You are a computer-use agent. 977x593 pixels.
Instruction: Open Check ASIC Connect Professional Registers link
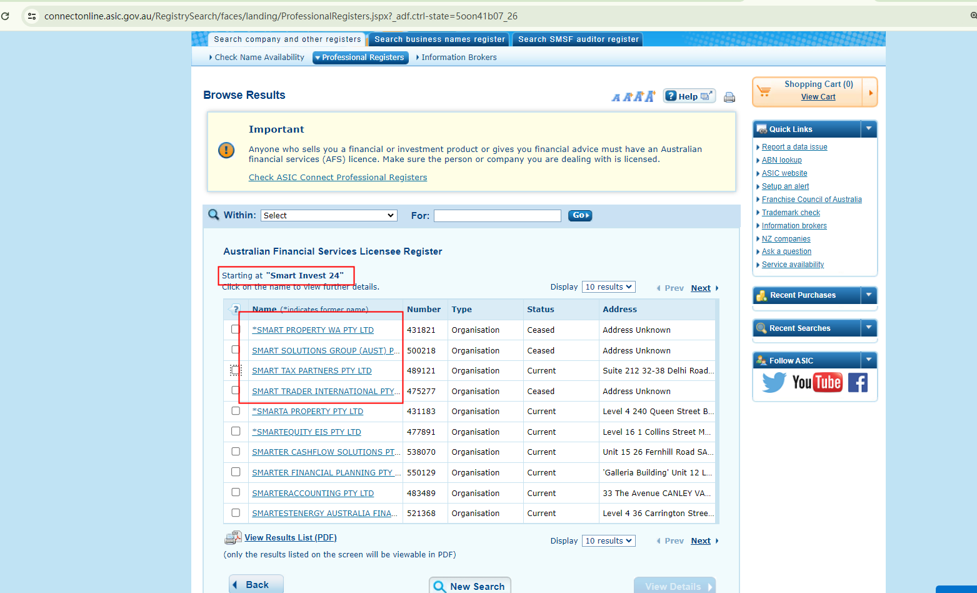(x=338, y=178)
